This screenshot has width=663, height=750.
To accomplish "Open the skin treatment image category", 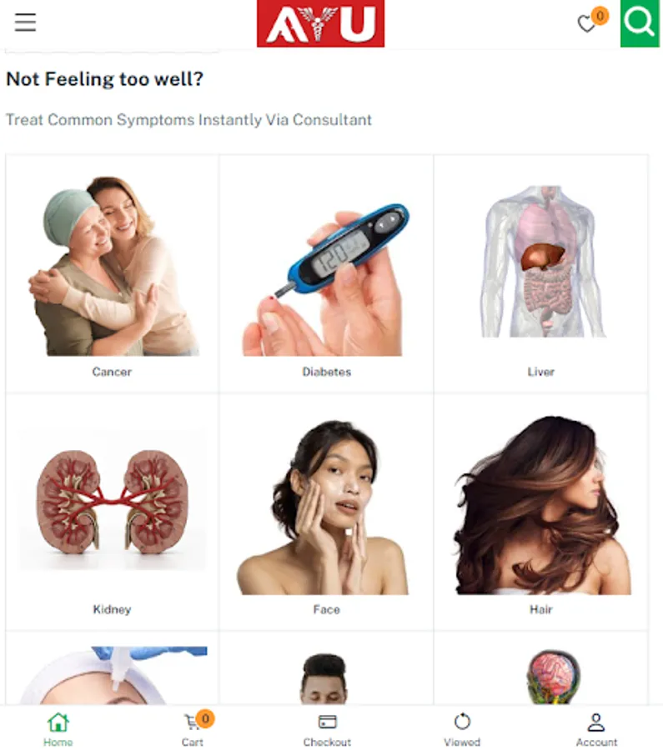I will pos(114,675).
